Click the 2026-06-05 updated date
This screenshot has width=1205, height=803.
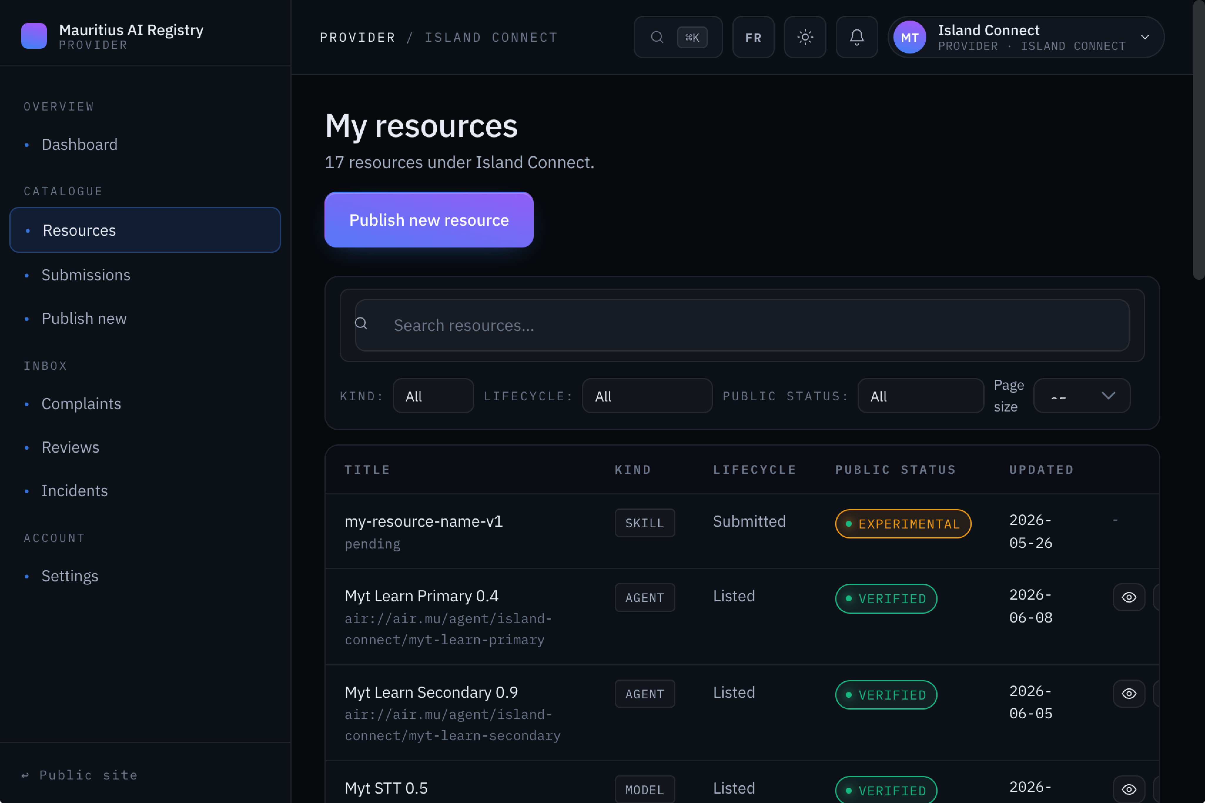[x=1030, y=702]
